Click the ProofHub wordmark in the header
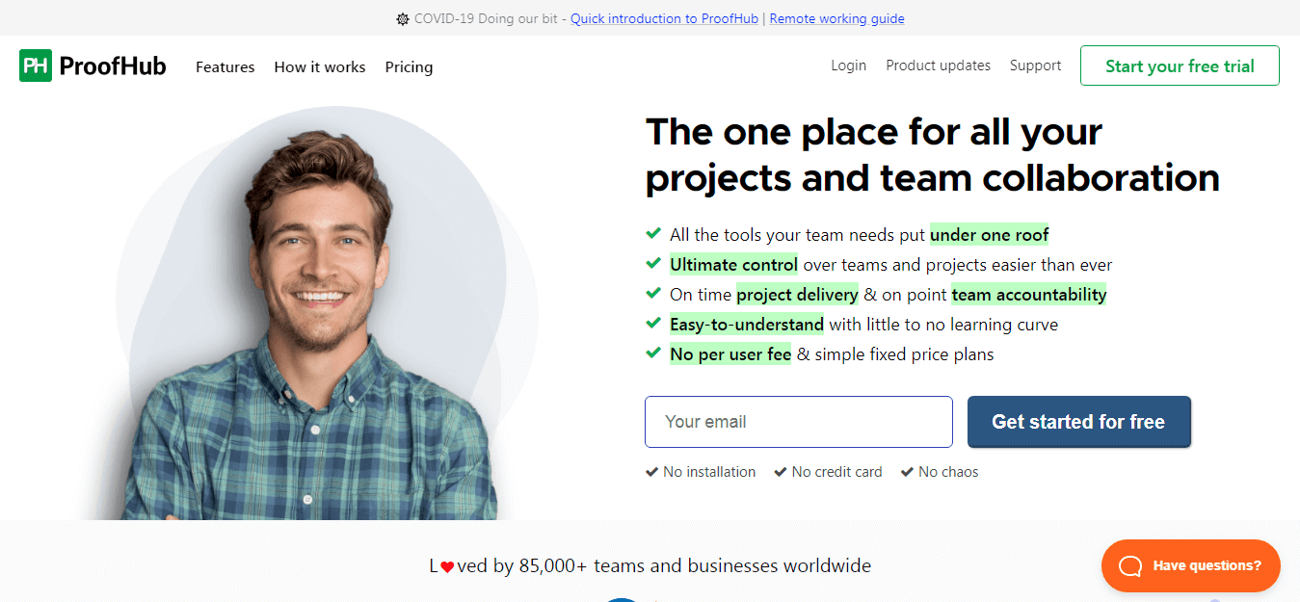 point(113,65)
